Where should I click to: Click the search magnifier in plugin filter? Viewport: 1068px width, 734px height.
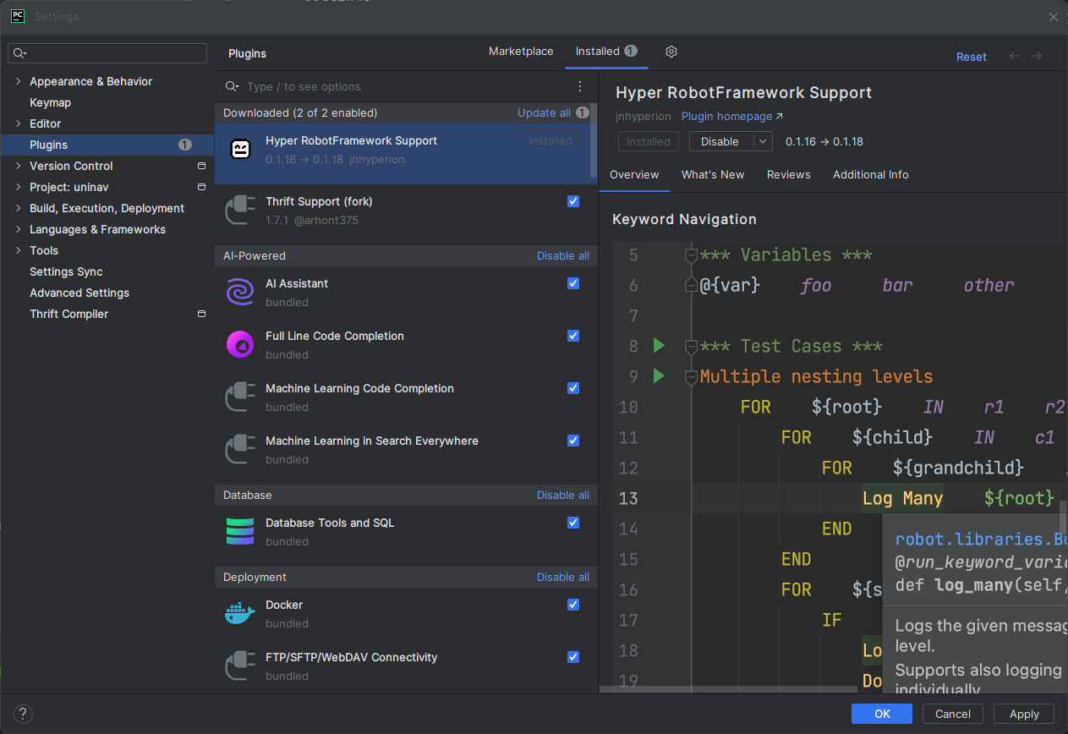click(233, 86)
